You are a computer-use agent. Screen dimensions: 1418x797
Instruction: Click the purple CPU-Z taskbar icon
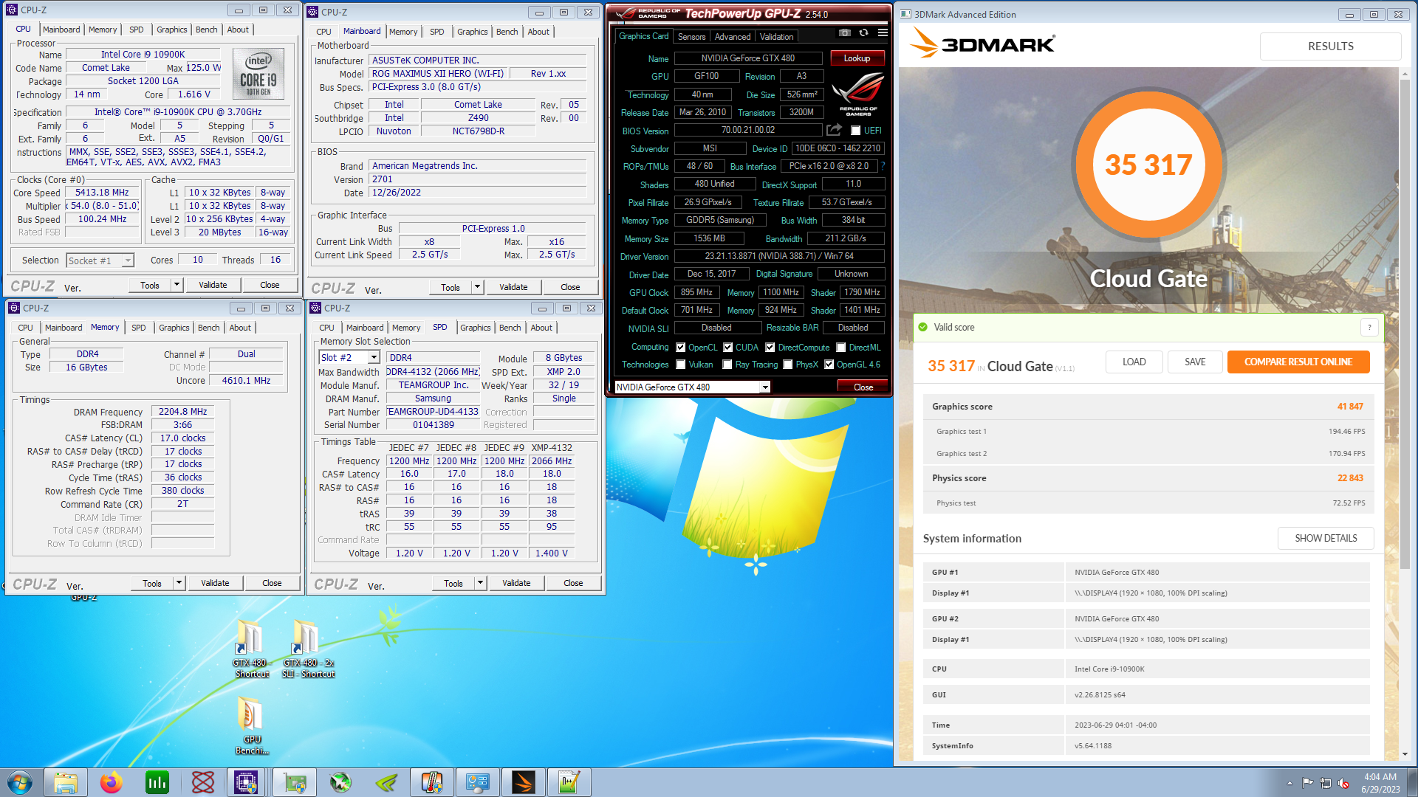[246, 782]
